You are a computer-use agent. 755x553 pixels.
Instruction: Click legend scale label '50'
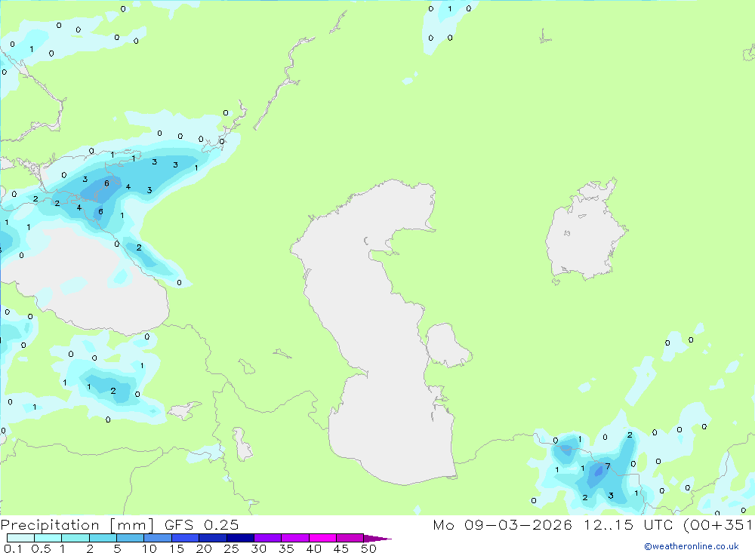pos(369,548)
